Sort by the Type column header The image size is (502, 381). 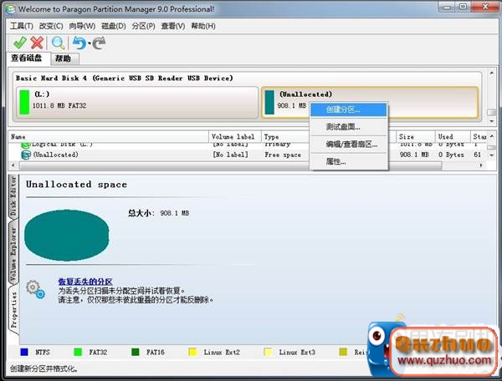[x=285, y=136]
